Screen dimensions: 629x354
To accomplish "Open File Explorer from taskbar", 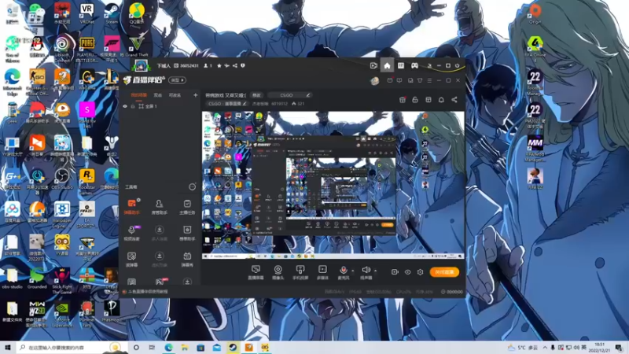I will [185, 348].
